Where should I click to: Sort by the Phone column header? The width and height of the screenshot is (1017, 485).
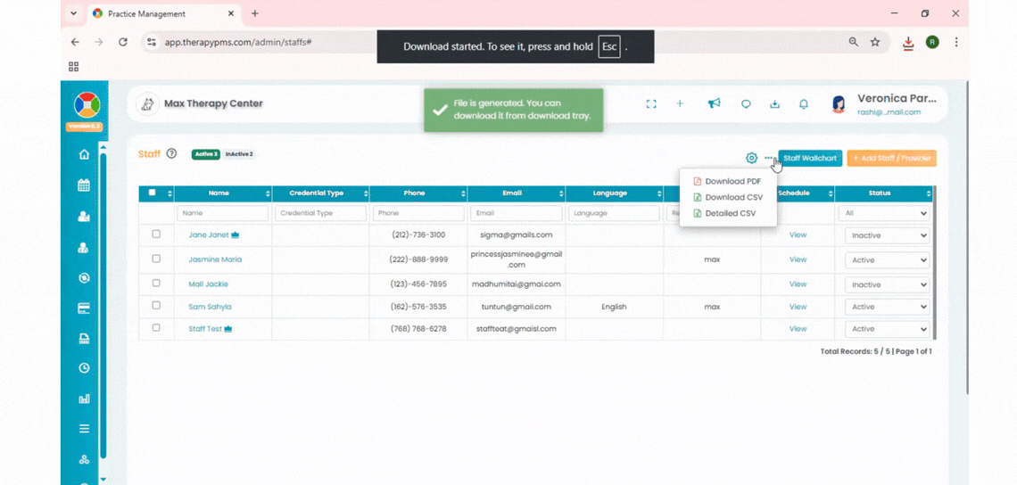418,193
